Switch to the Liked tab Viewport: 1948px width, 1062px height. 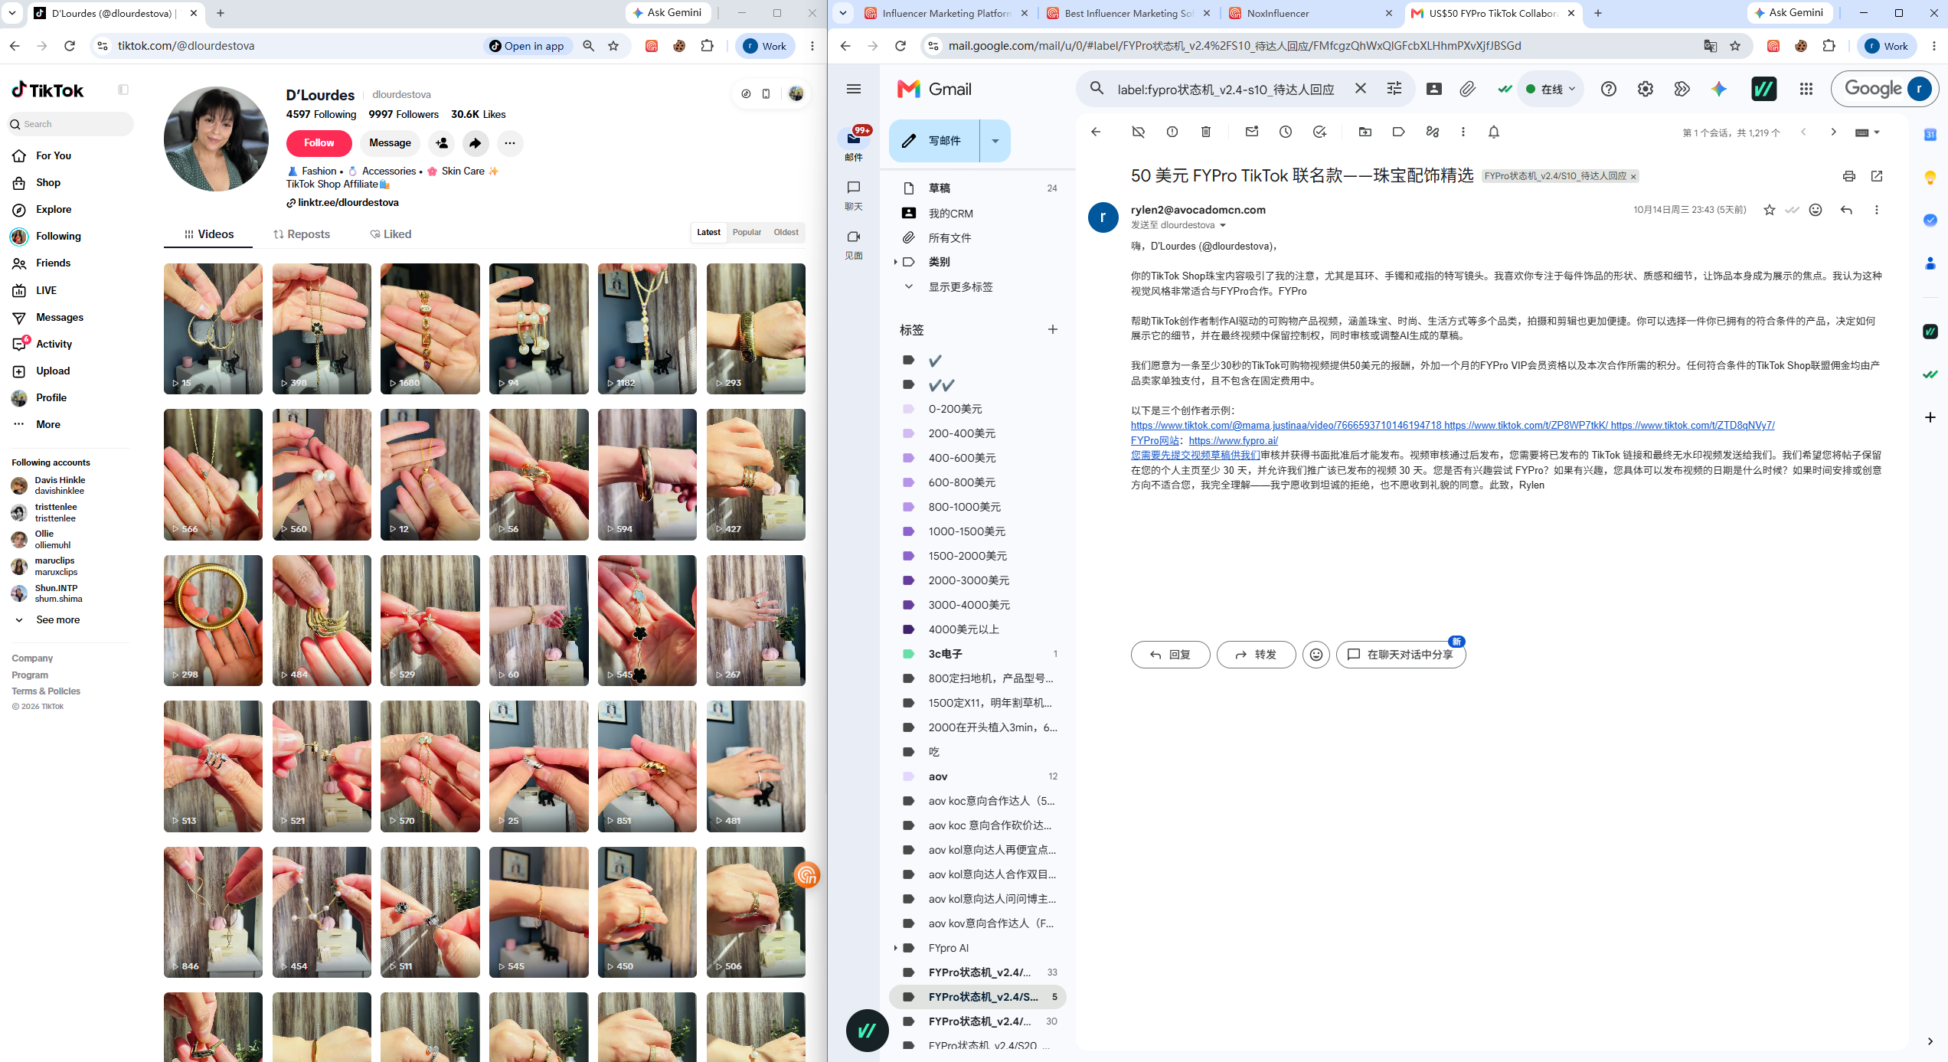(391, 234)
